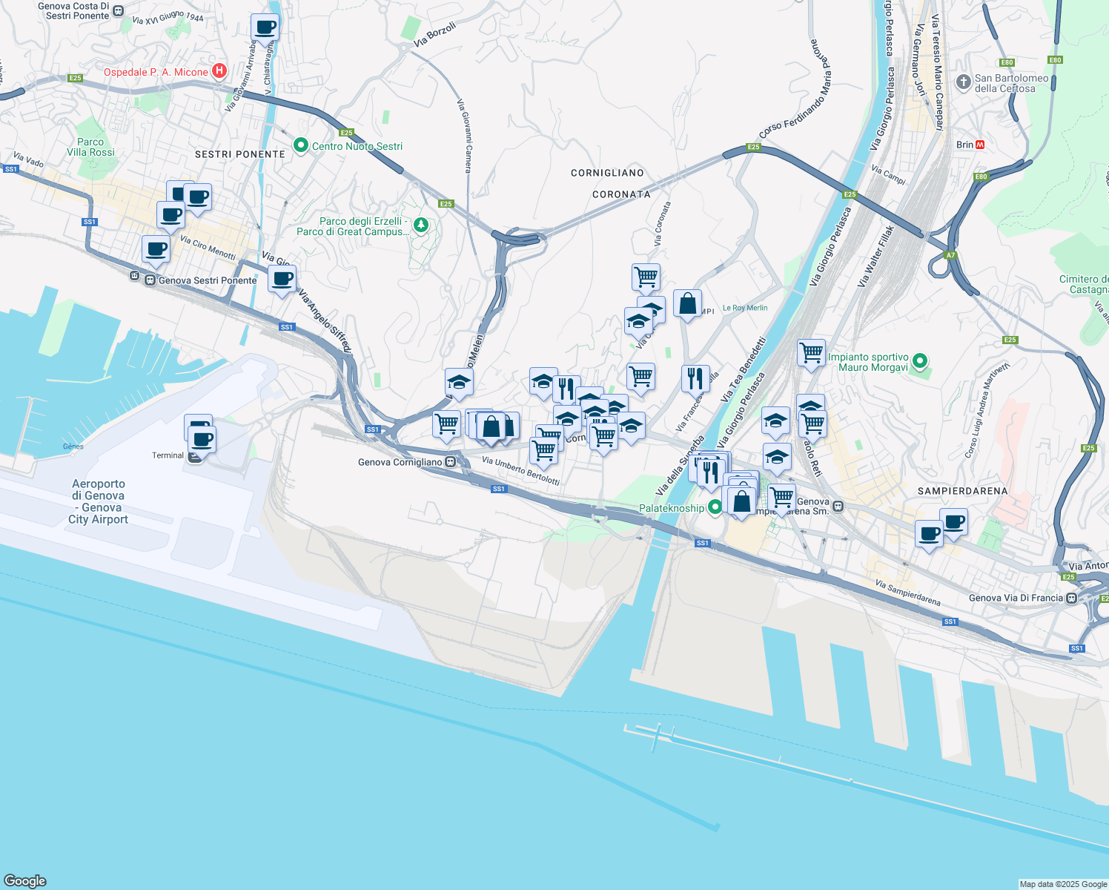Select the shopping cart marker near Impianto sportivo Mauro Morgavi
Image resolution: width=1109 pixels, height=890 pixels.
click(811, 353)
